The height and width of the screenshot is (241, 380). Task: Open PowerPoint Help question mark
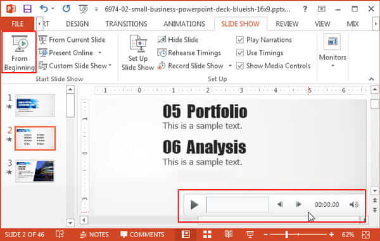[x=305, y=9]
